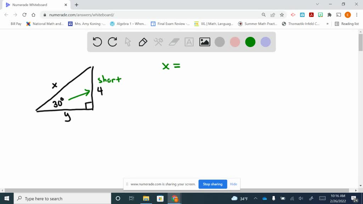This screenshot has width=363, height=204.
Task: Hide the screen sharing notification
Action: (233, 184)
